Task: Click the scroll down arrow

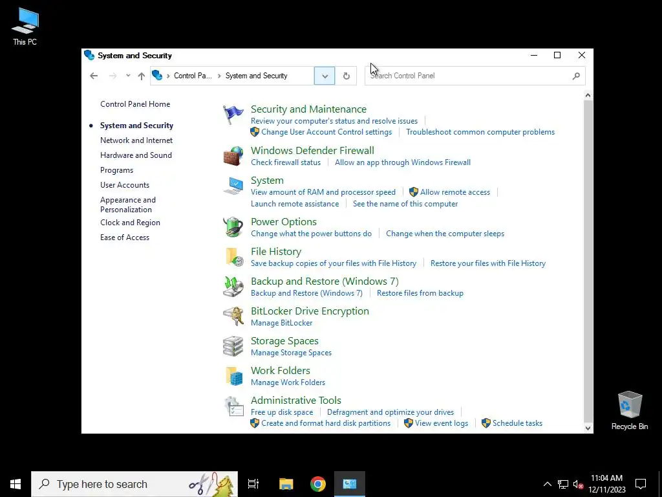Action: 588,428
